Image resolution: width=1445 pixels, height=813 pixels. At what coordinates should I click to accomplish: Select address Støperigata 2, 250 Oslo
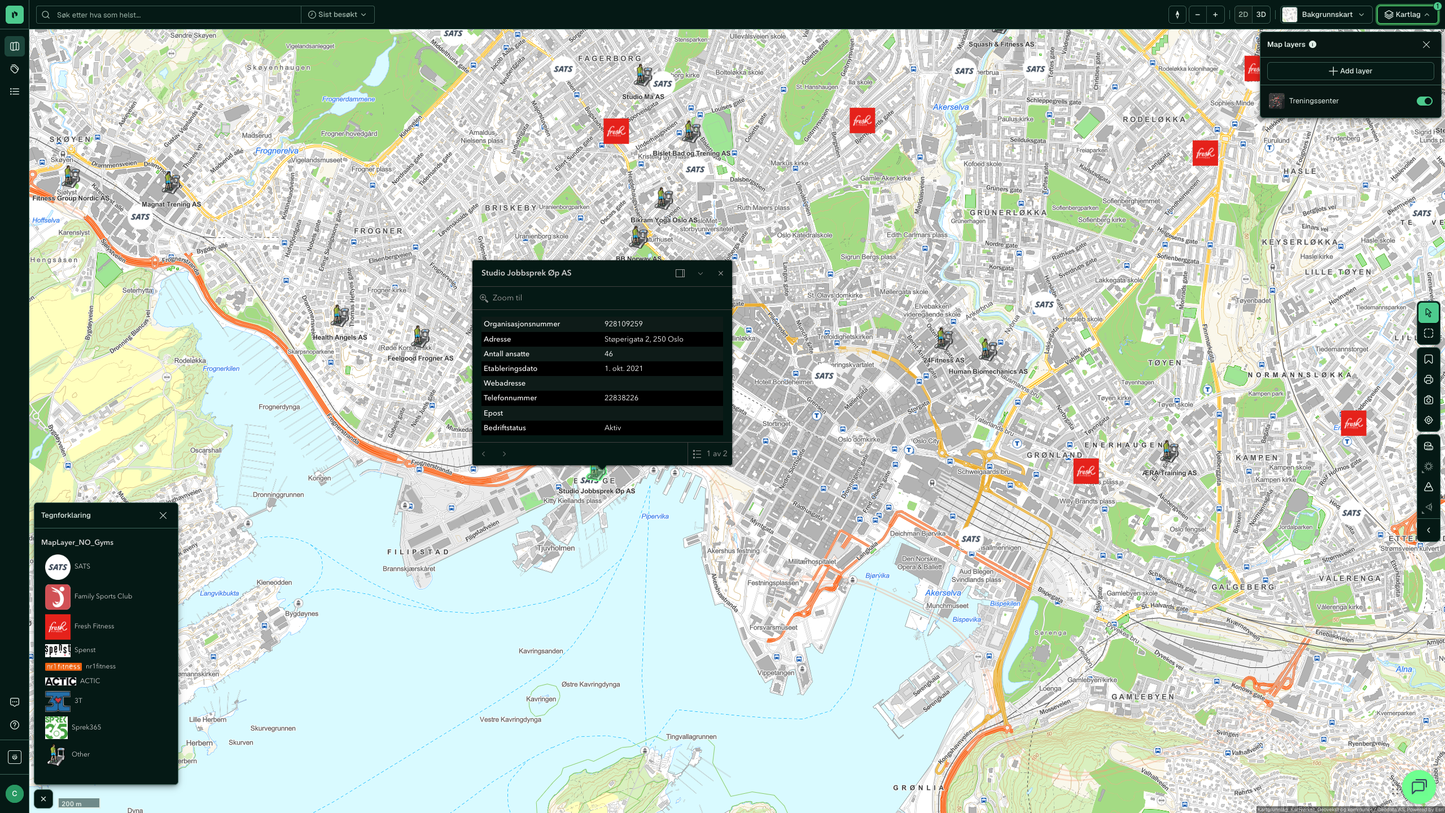pyautogui.click(x=644, y=339)
